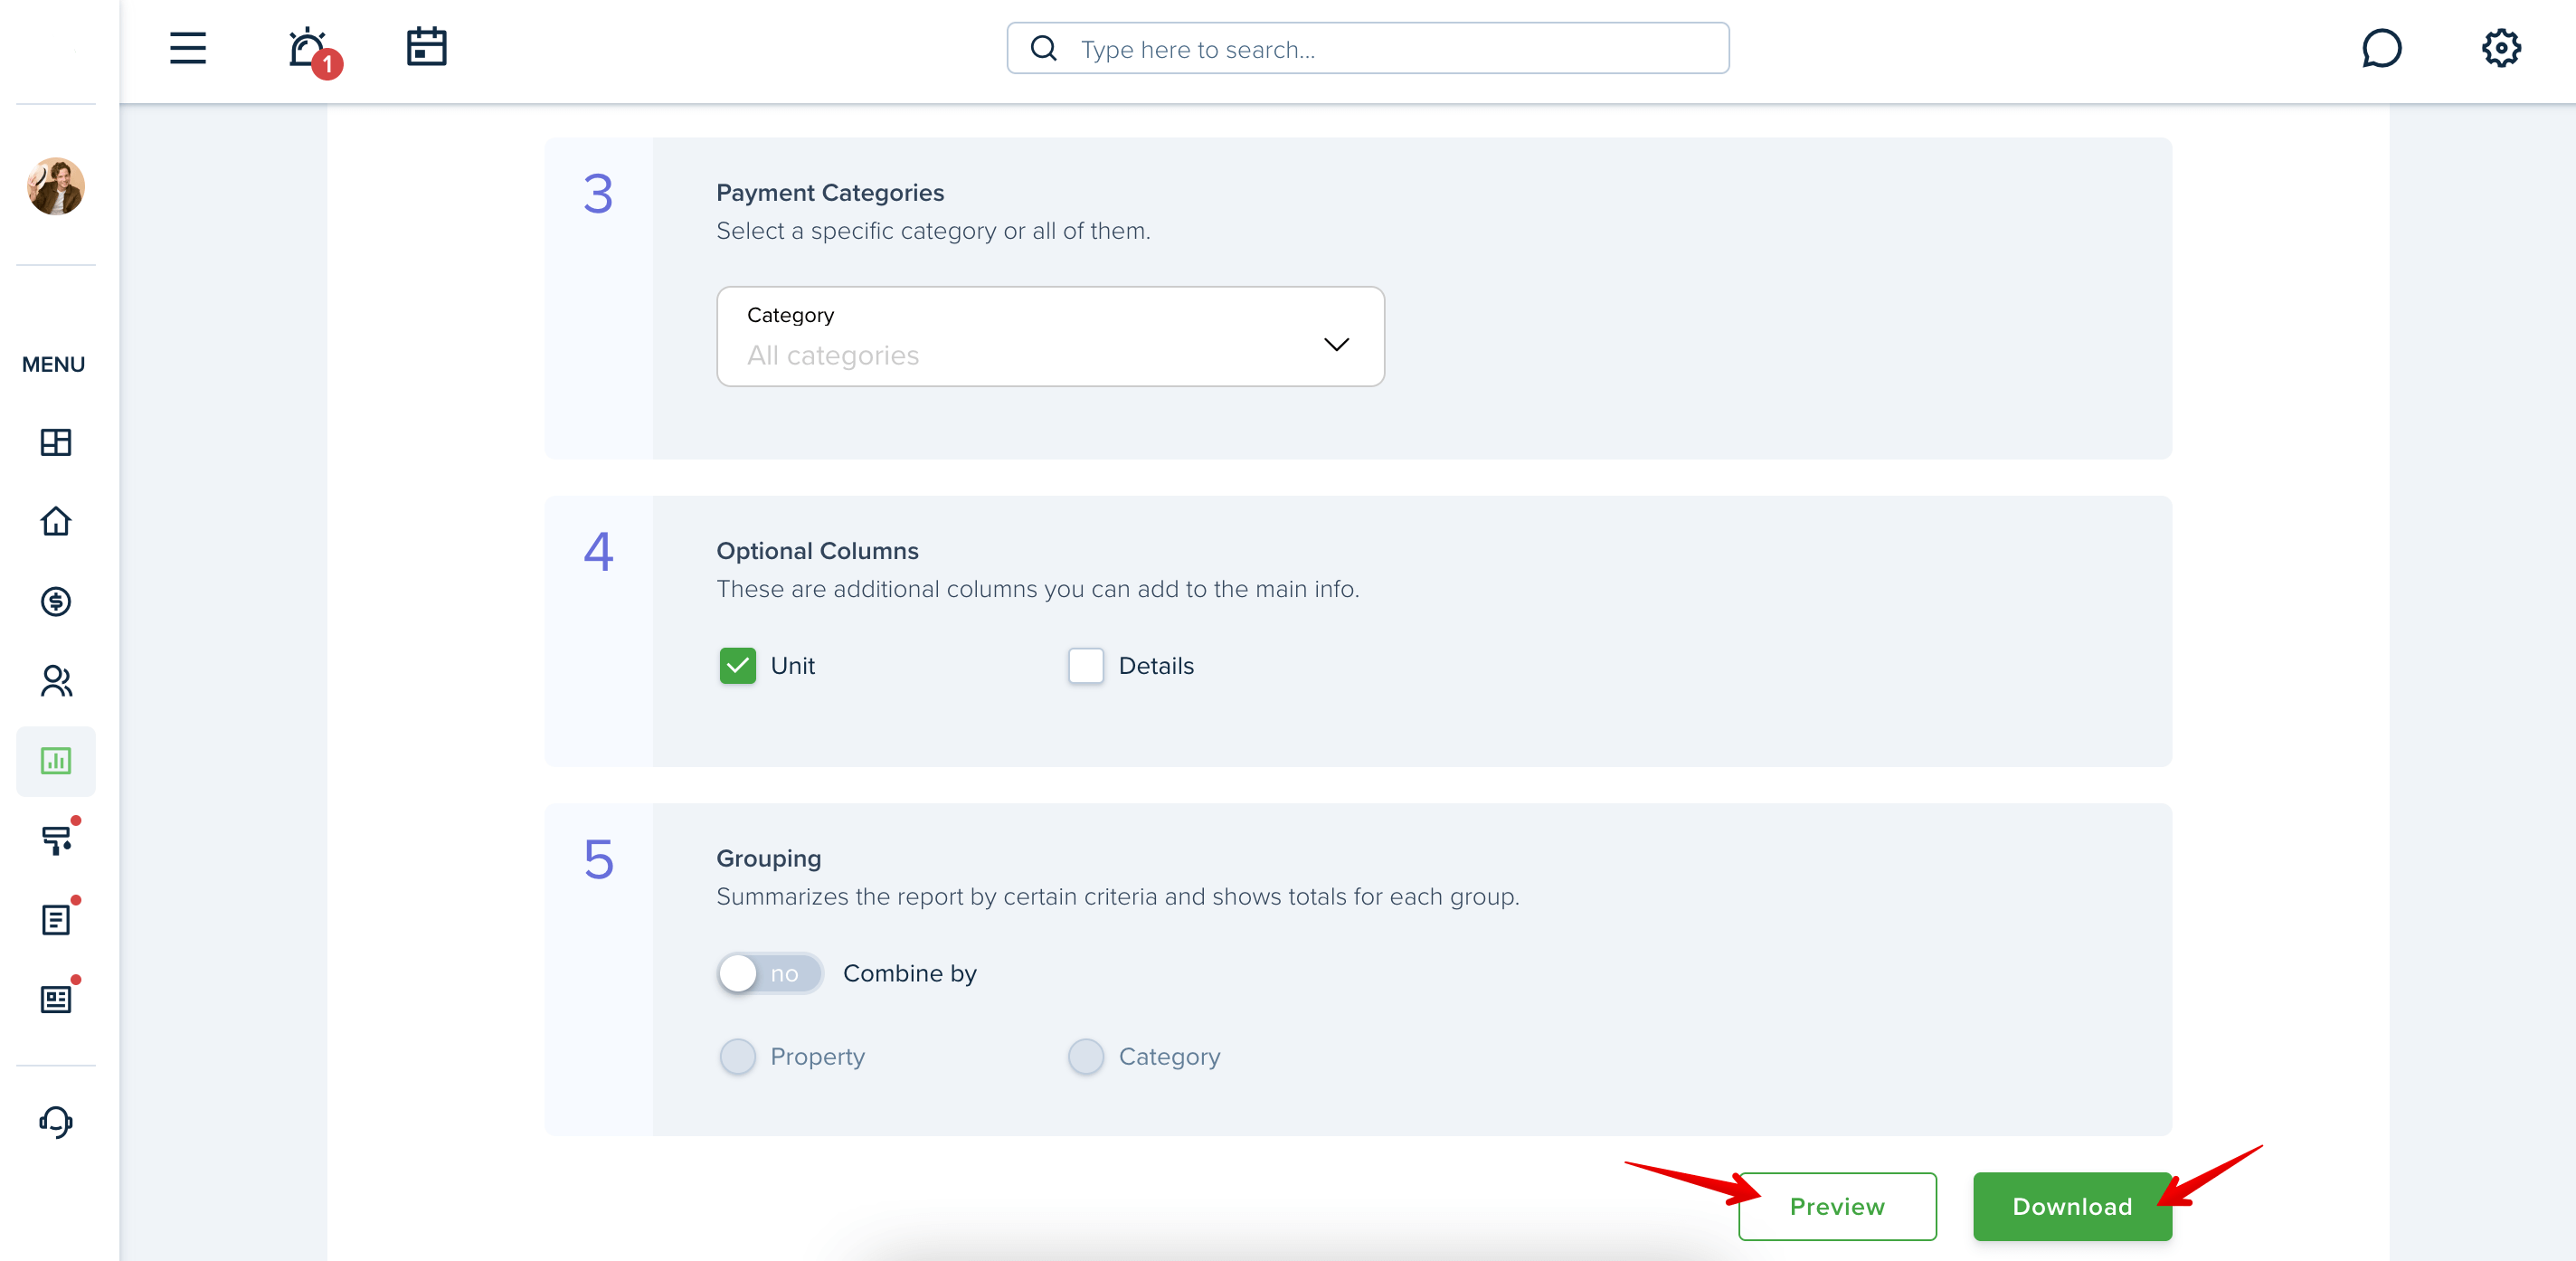
Task: Click the MENU label in sidebar
Action: (54, 365)
